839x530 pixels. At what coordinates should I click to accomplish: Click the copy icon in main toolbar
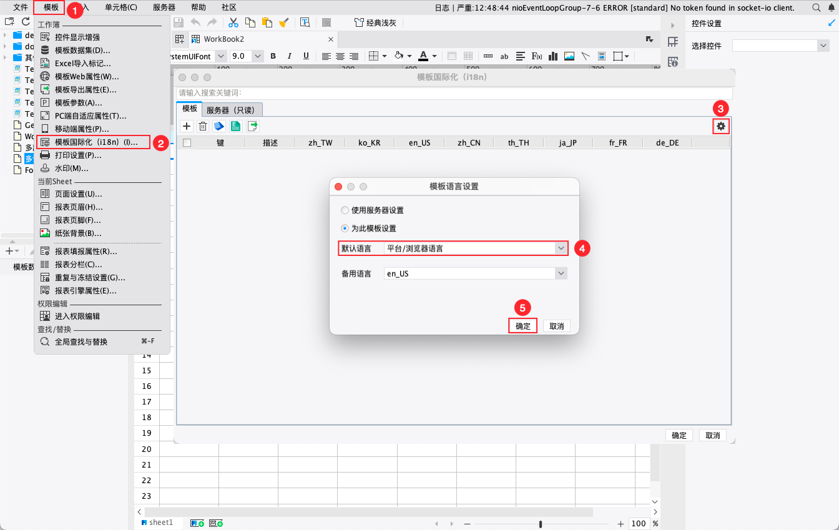(x=250, y=22)
